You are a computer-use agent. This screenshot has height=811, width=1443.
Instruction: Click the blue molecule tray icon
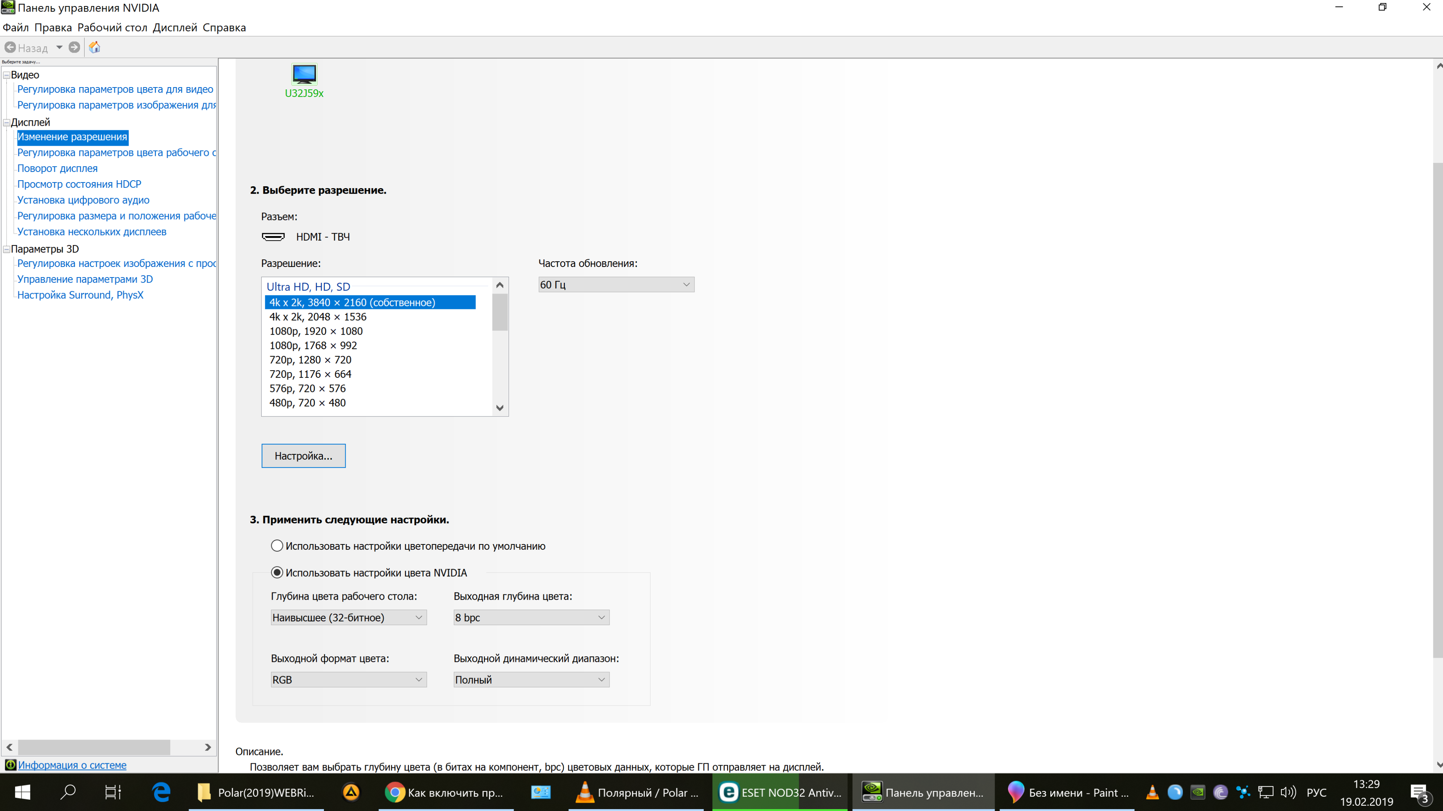coord(1243,792)
